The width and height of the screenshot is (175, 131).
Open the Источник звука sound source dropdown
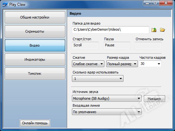107,98
